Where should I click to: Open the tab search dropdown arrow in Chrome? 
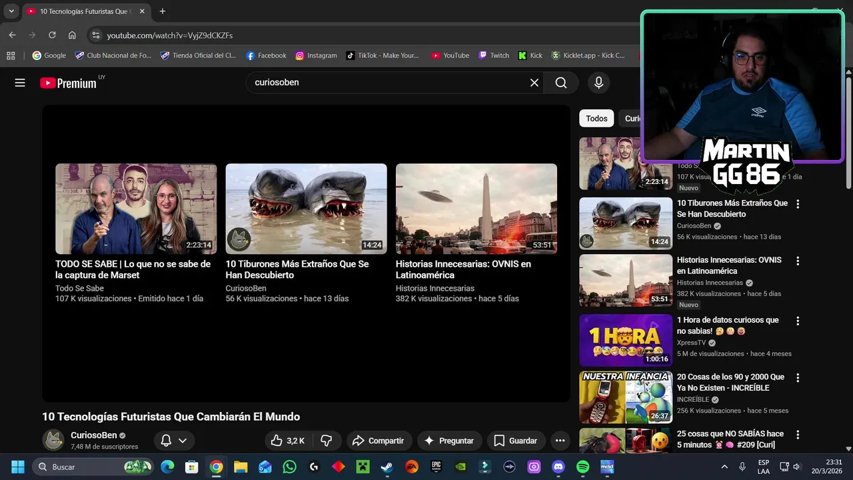coord(11,11)
